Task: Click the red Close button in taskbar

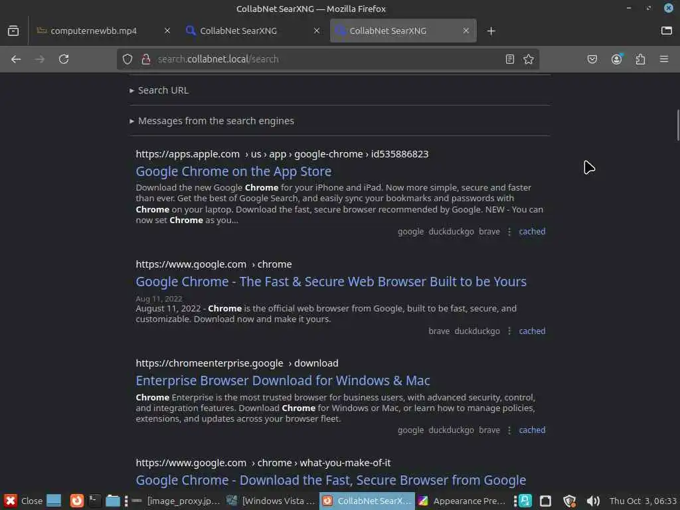Action: [x=23, y=501]
